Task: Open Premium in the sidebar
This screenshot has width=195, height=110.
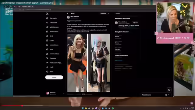Action: point(51,58)
